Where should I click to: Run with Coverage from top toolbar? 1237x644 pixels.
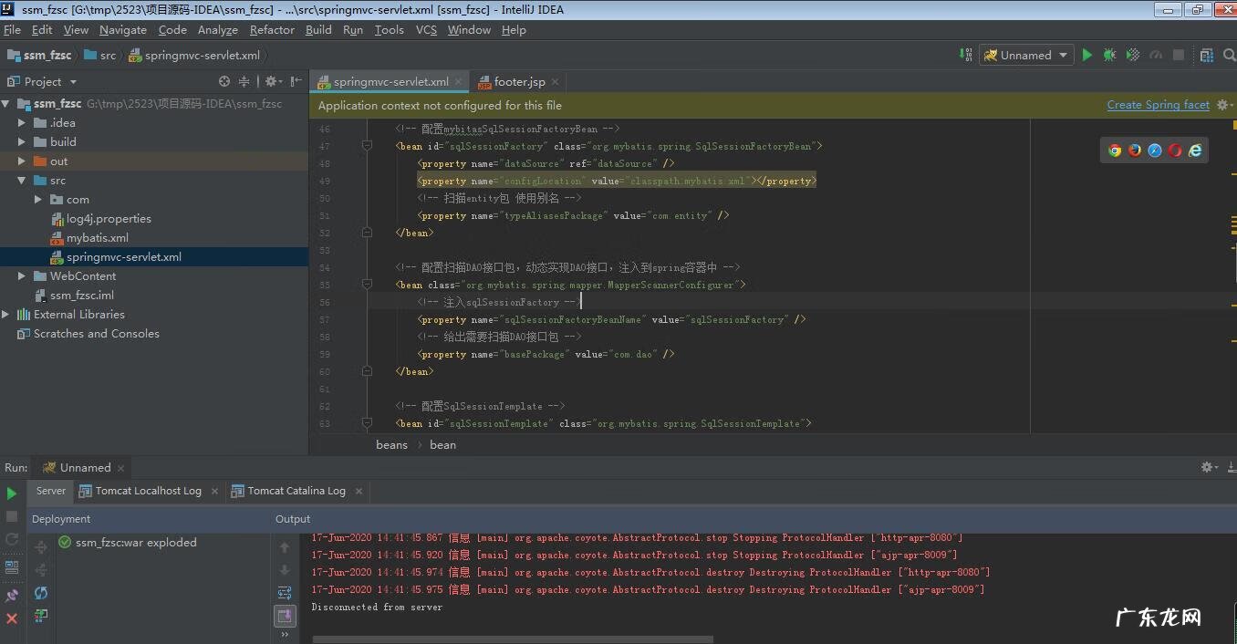1133,55
